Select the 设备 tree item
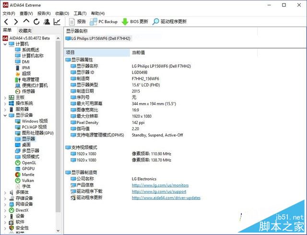Viewport: 307px width, 235px height. point(17,216)
